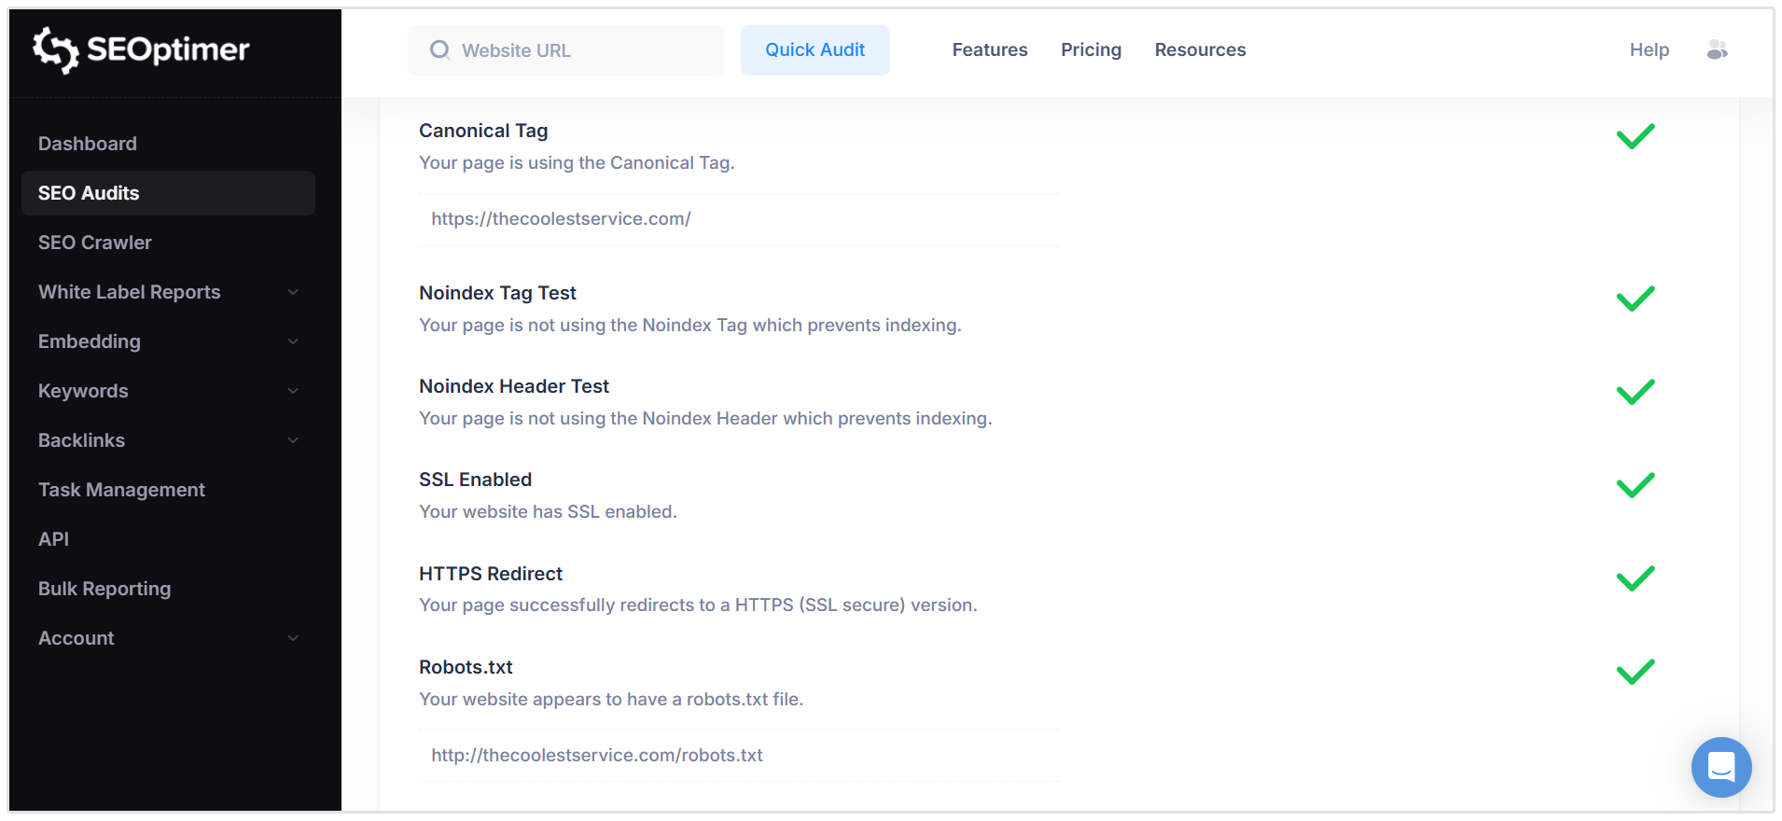Select the Noindex Header Test heading

click(x=514, y=386)
